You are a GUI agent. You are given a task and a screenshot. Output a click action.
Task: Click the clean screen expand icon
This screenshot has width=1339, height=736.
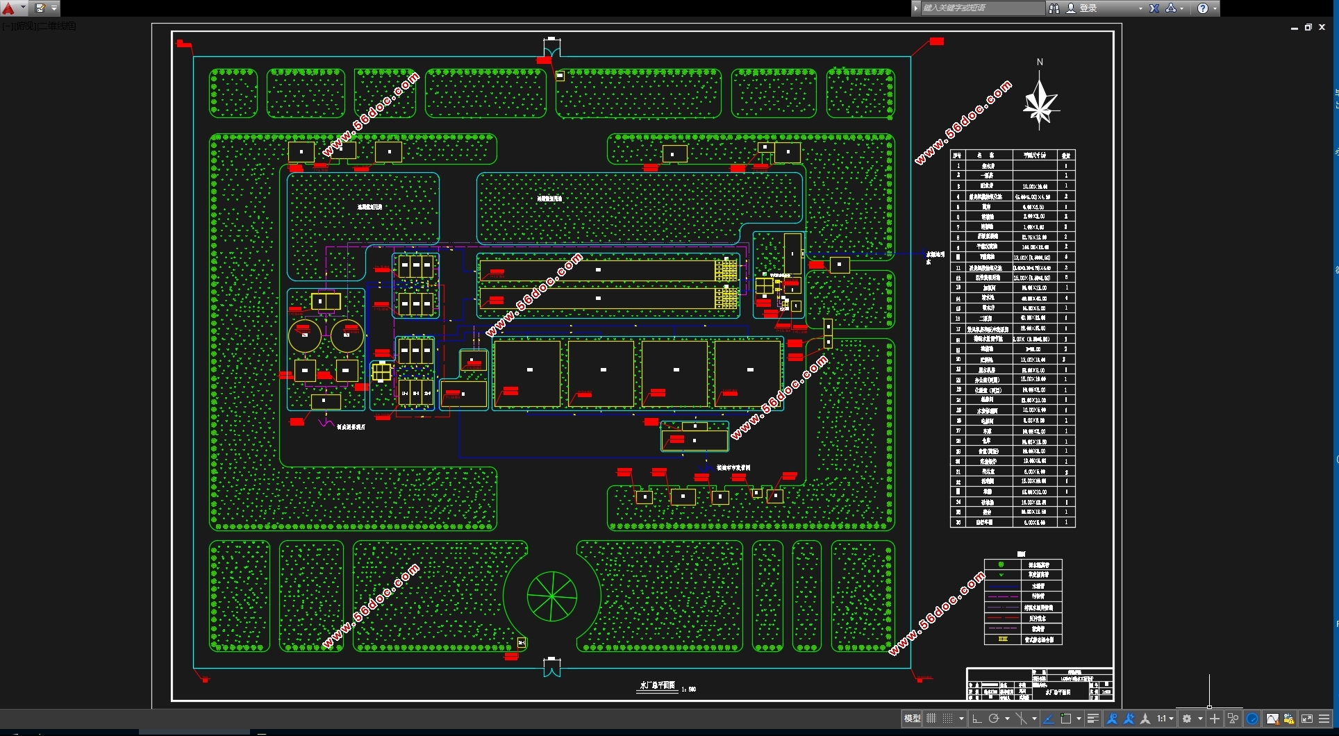tap(1307, 719)
